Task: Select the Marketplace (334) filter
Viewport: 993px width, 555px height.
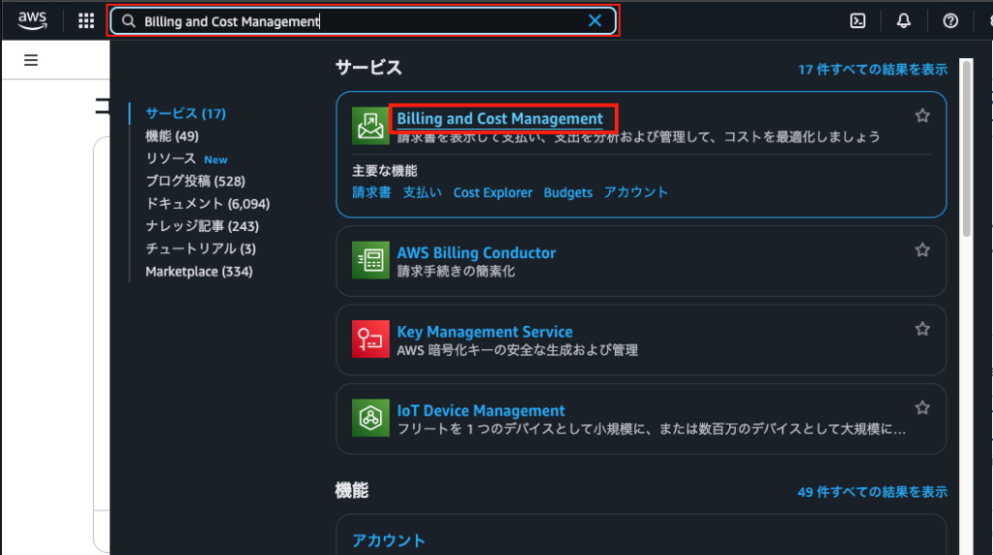Action: [199, 272]
